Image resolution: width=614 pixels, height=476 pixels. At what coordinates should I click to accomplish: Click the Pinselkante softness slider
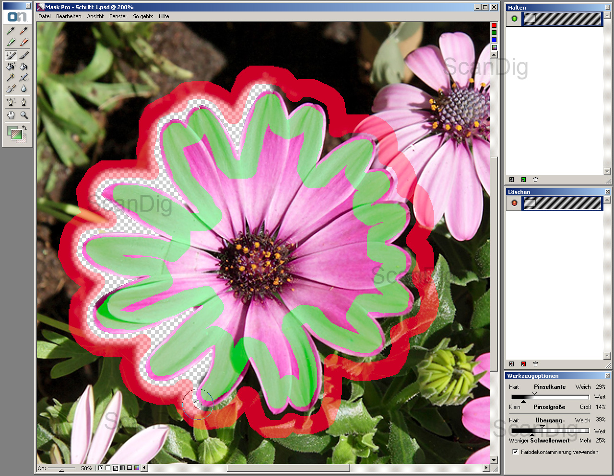pos(550,397)
